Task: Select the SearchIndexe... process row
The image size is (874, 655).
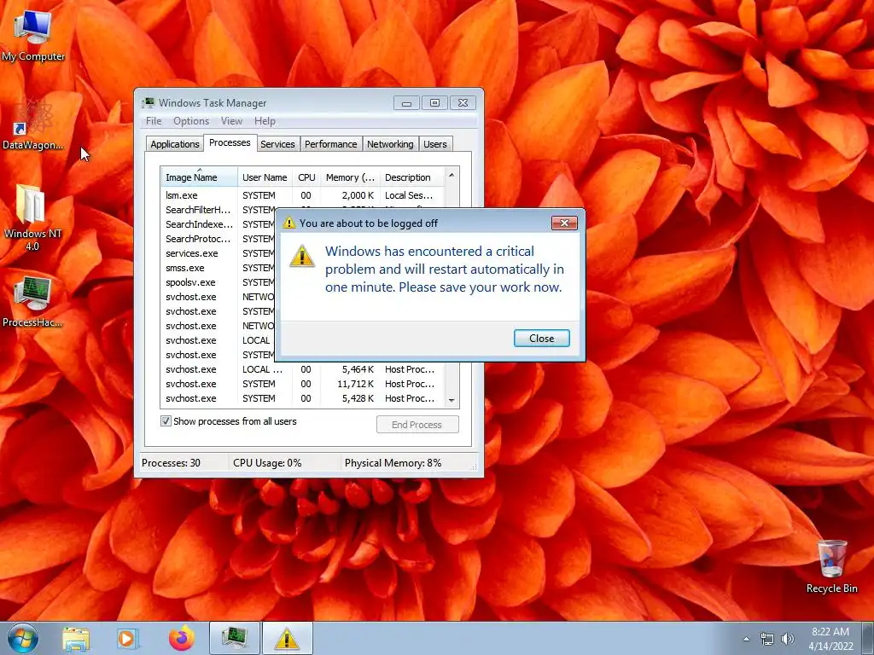Action: (218, 224)
